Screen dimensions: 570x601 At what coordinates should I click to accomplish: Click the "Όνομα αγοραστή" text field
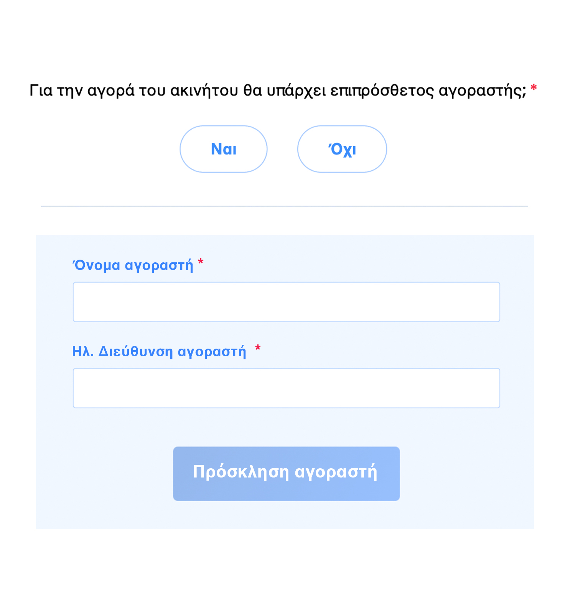pyautogui.click(x=286, y=302)
